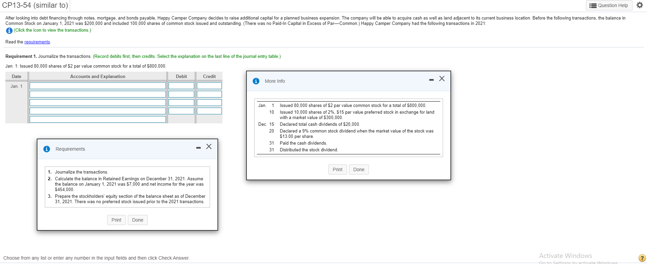
Task: Print the Requirements list
Action: pos(116,220)
